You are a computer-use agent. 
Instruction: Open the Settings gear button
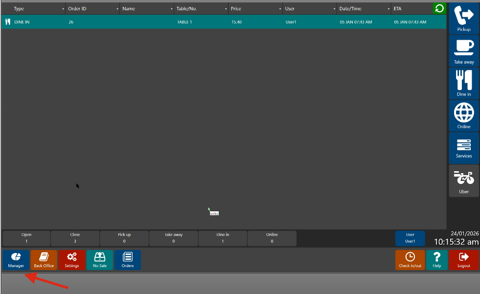72,260
